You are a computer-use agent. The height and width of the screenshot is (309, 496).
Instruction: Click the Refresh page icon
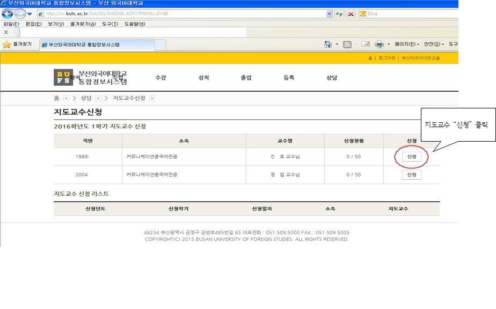[339, 14]
